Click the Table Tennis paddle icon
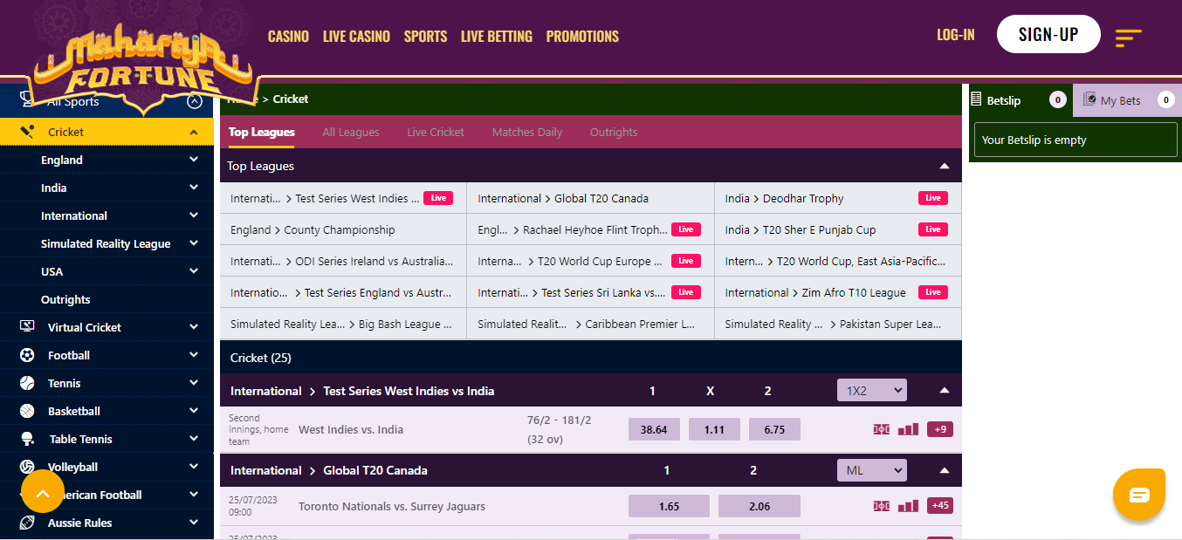The width and height of the screenshot is (1182, 540). 27,439
